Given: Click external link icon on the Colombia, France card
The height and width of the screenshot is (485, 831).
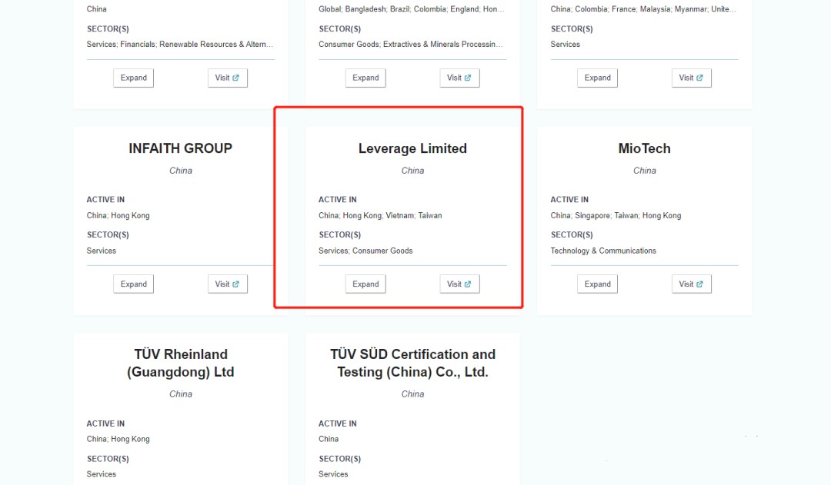Looking at the screenshot, I should coord(699,78).
